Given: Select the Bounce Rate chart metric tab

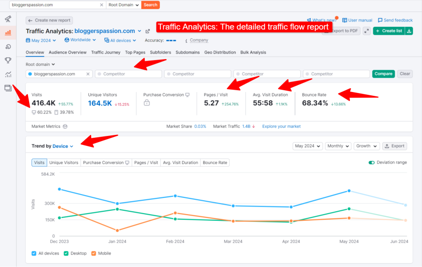Looking at the screenshot, I should click(215, 163).
